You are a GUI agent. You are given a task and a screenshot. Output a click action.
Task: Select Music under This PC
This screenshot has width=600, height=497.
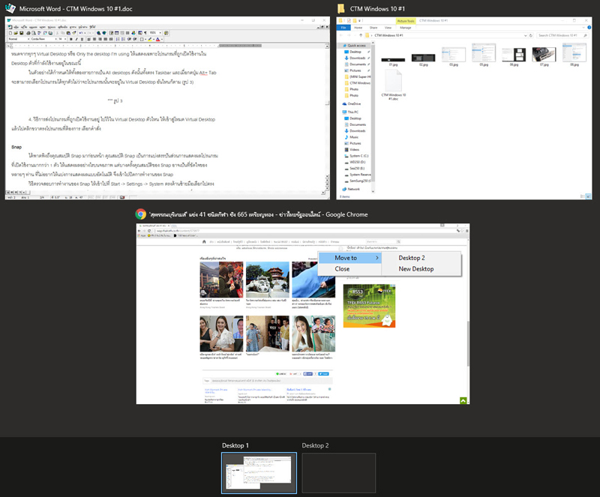point(354,137)
